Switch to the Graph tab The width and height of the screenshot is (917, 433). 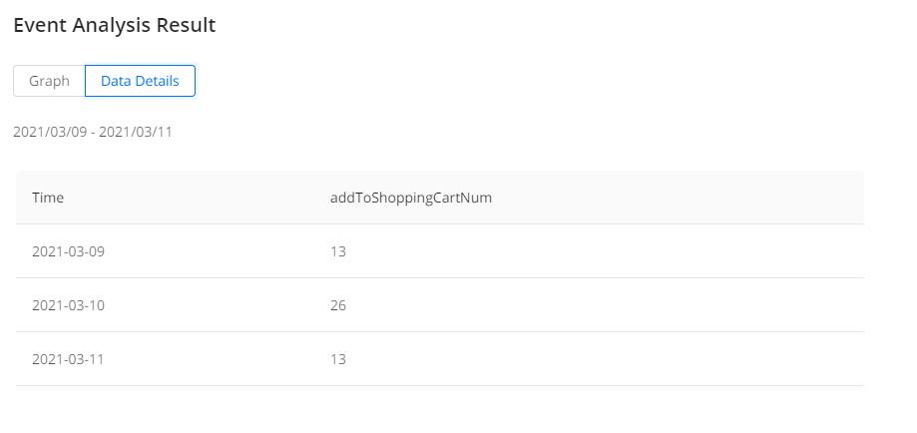point(49,81)
